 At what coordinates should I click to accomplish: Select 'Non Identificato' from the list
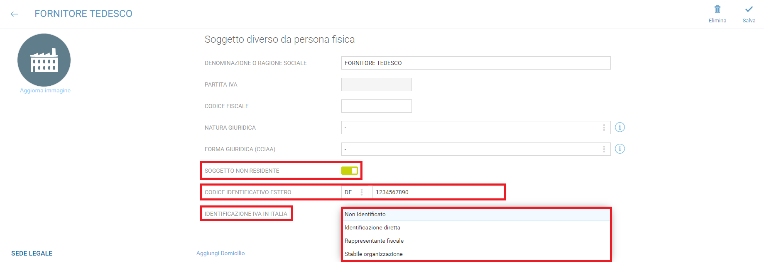[x=476, y=214]
